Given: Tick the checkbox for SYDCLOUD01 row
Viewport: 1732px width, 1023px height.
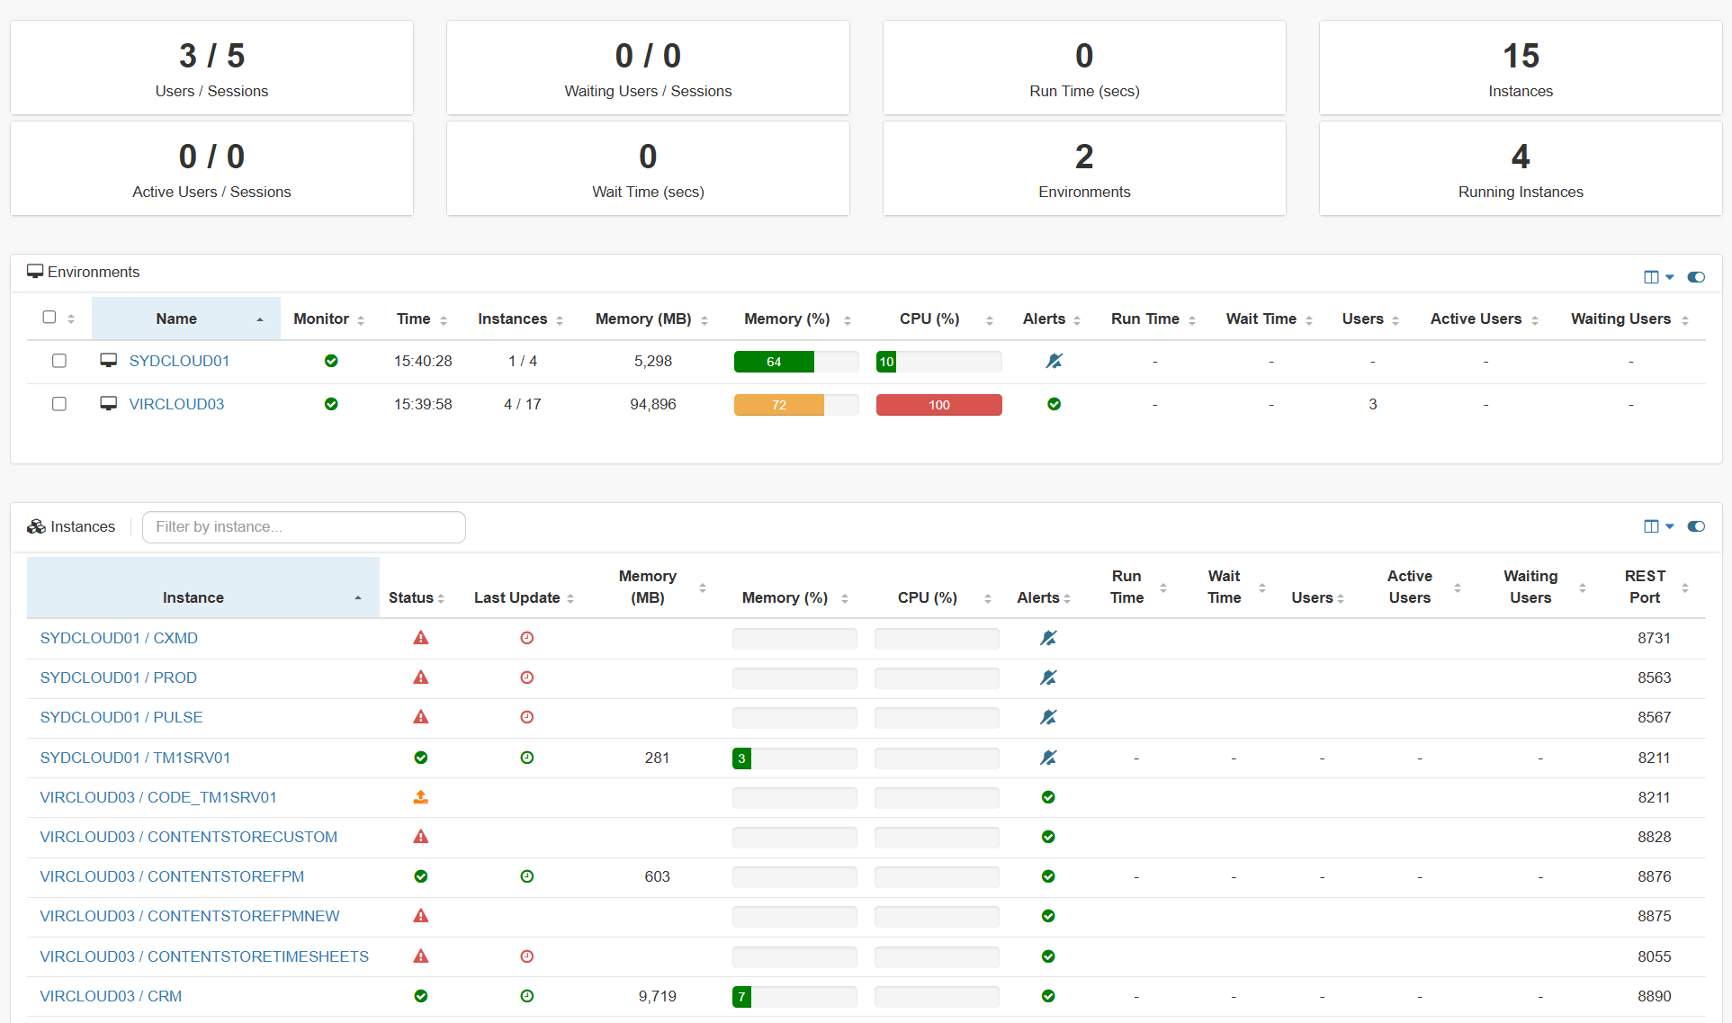Looking at the screenshot, I should tap(59, 361).
